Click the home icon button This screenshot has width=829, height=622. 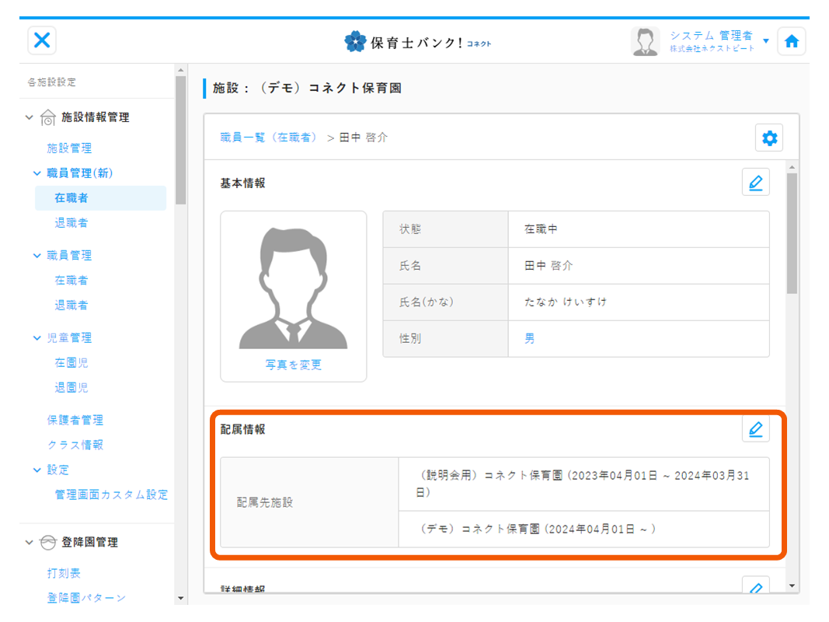(791, 41)
